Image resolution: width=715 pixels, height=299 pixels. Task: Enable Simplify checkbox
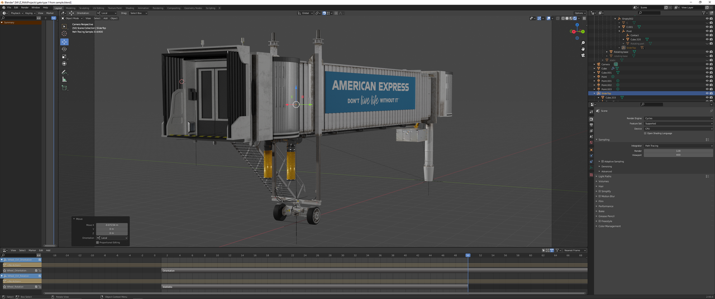(600, 191)
